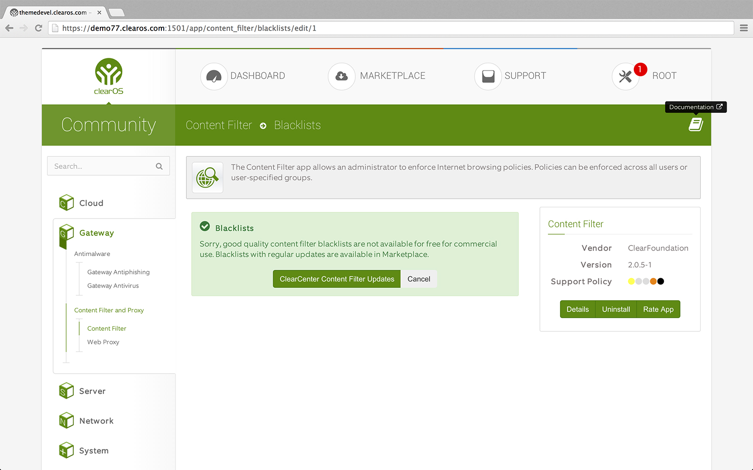
Task: Click the Support inbox icon
Action: [x=488, y=76]
